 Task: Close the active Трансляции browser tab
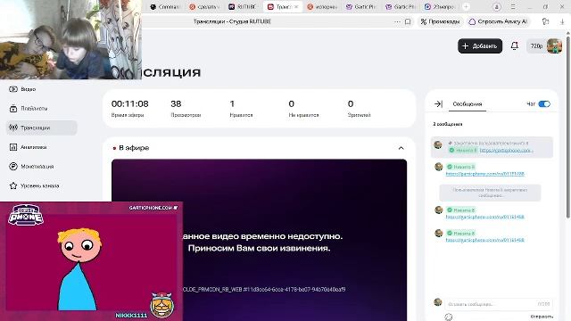[296, 7]
